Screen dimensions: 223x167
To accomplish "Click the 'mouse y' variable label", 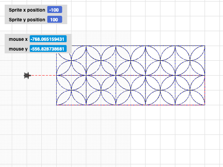I will (x=18, y=49).
